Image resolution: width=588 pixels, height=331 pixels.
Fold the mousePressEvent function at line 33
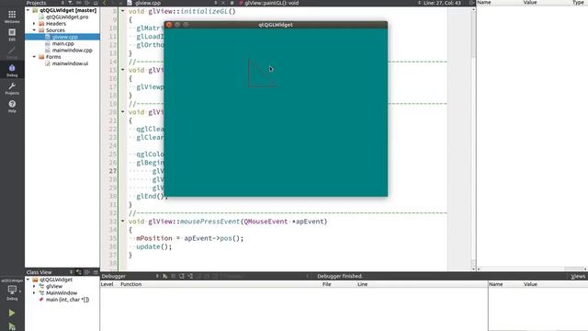click(122, 222)
